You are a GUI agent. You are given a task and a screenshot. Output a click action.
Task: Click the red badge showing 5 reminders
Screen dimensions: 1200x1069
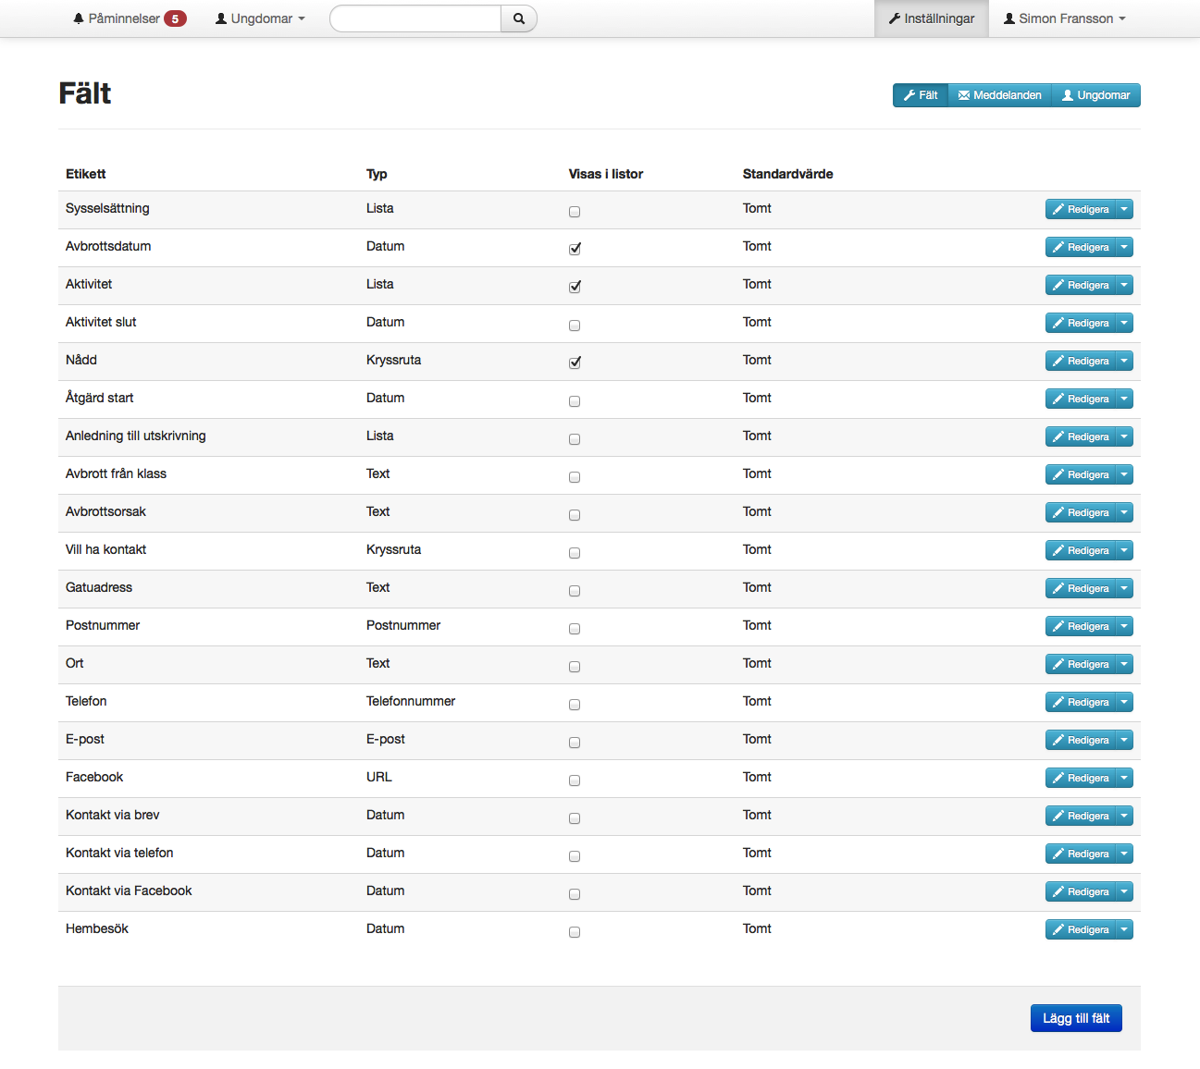coord(175,18)
